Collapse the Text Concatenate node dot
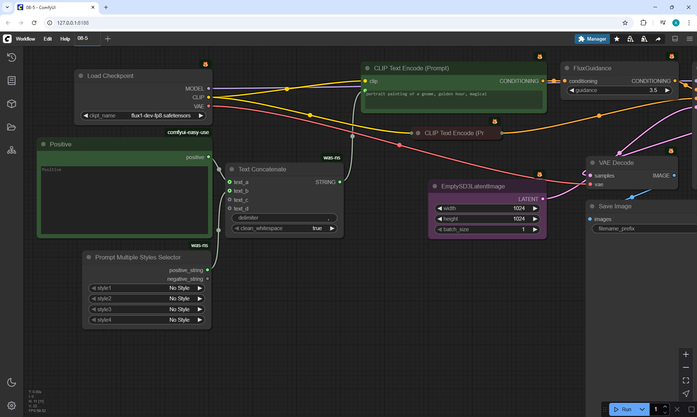This screenshot has width=697, height=417. tap(232, 169)
